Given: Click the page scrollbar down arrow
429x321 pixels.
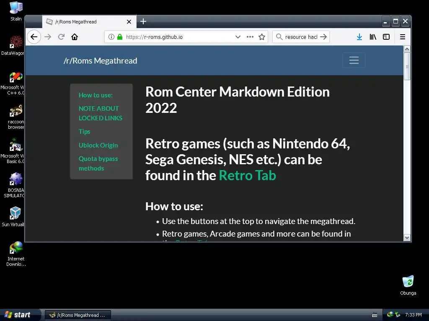Looking at the screenshot, I should (407, 238).
